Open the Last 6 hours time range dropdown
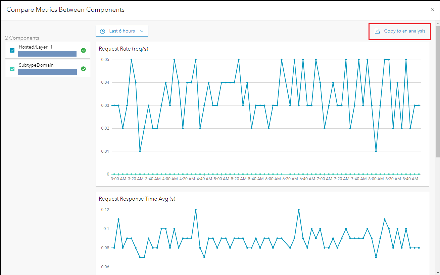 (122, 31)
